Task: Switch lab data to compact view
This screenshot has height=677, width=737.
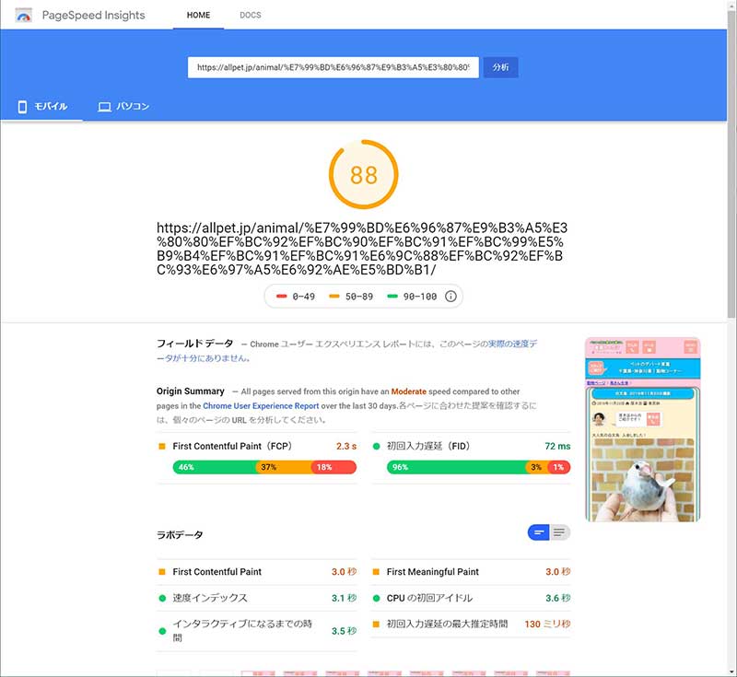Action: 539,532
